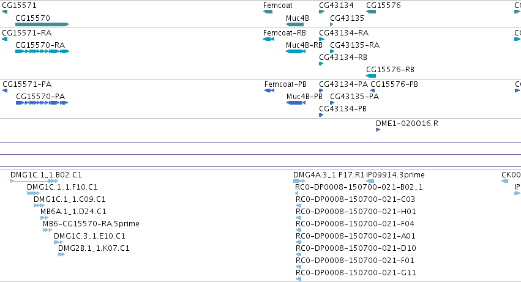Click the DMG1C.1_1.F10.C1 alignment glyph
This screenshot has width=521, height=282.
click(x=33, y=193)
